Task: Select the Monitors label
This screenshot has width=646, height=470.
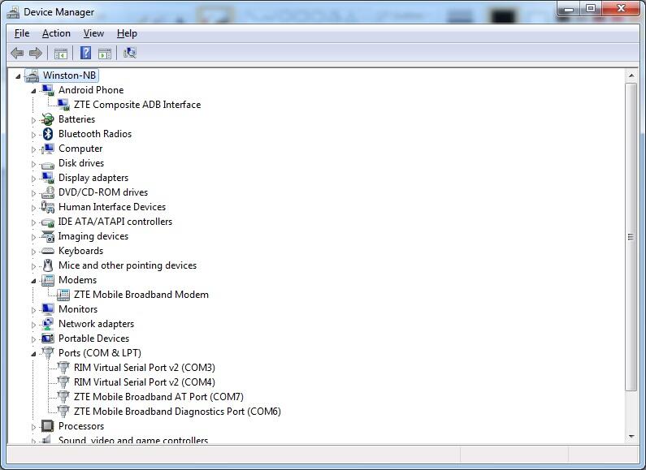Action: (x=78, y=309)
